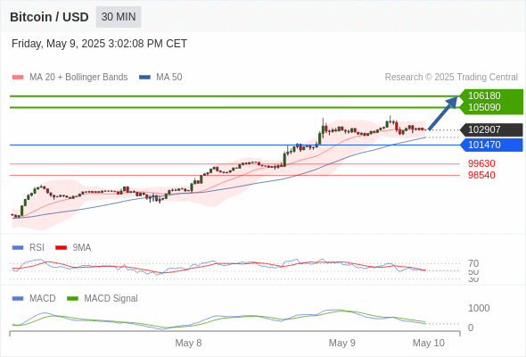Click the RSI 70 level label

click(x=473, y=263)
